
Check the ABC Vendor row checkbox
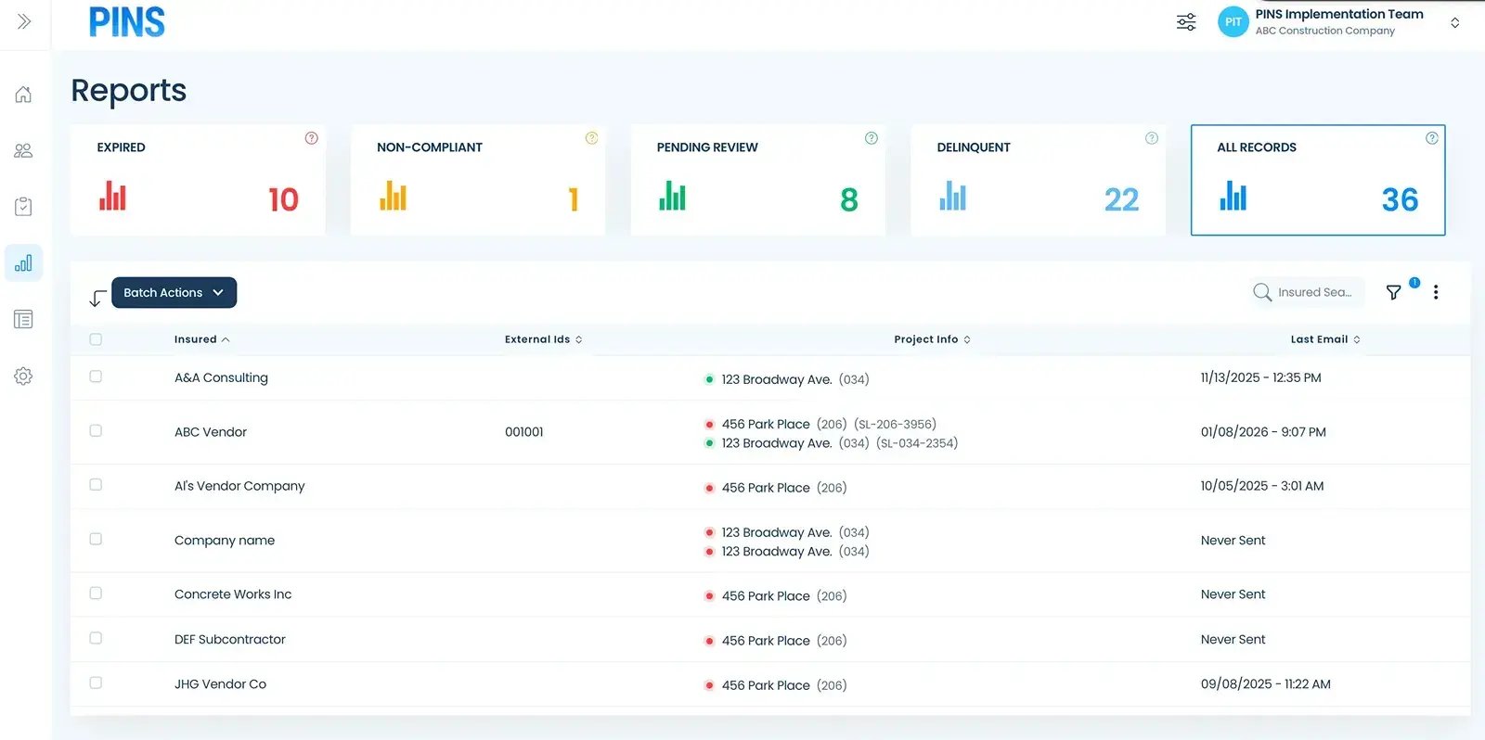(96, 430)
